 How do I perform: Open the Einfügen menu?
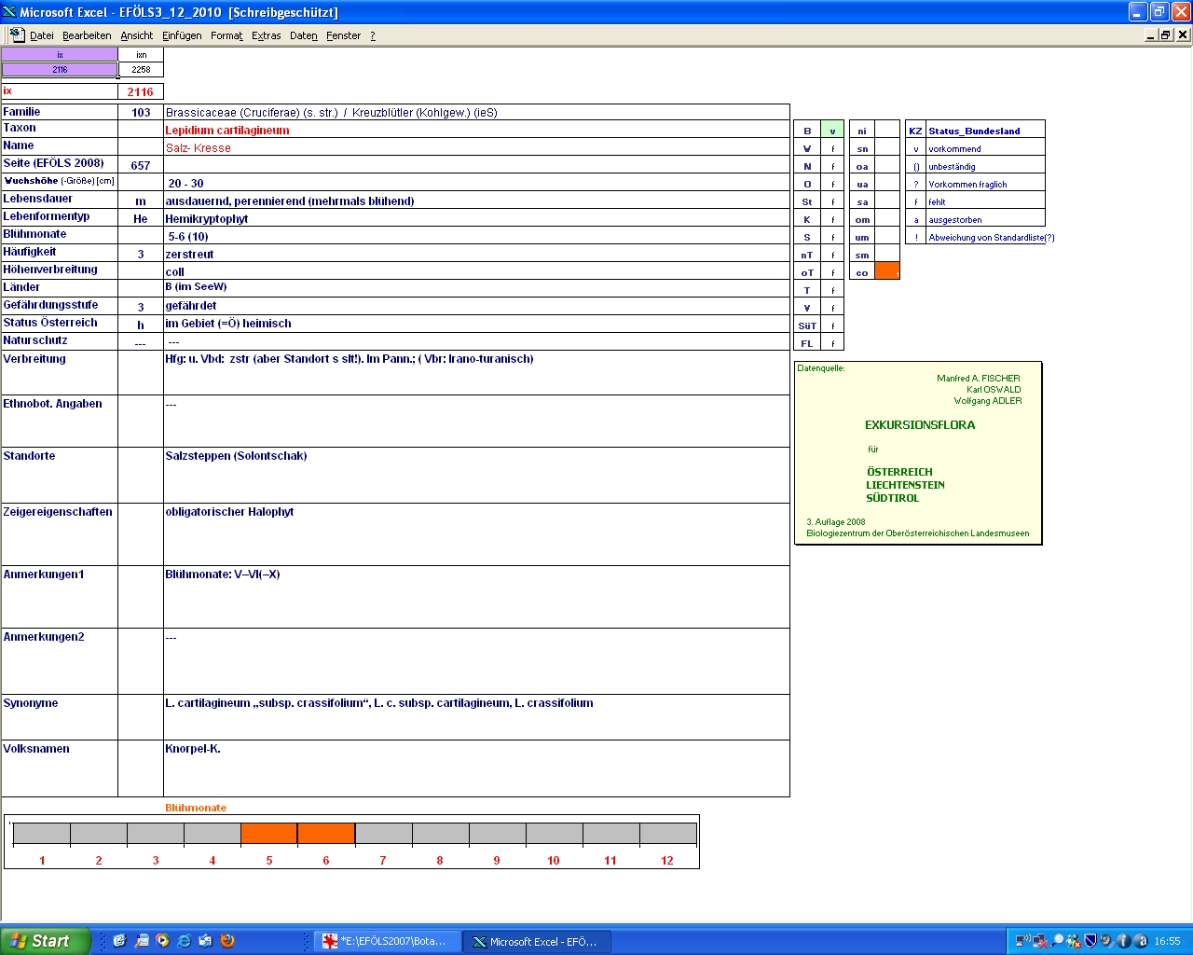tap(182, 35)
